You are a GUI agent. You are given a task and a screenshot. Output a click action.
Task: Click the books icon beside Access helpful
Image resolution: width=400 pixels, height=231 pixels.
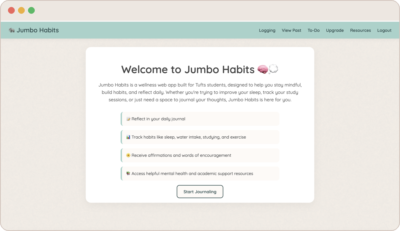[x=128, y=174]
